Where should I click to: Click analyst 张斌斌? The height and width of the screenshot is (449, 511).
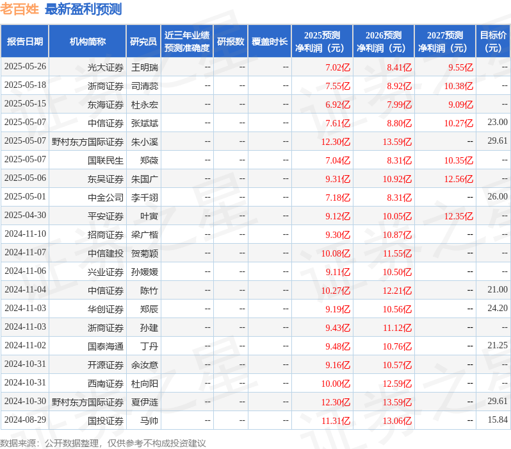pos(145,123)
